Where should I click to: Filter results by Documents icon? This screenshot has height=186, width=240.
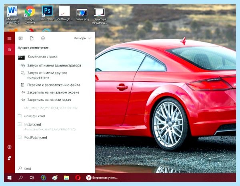coord(32,38)
